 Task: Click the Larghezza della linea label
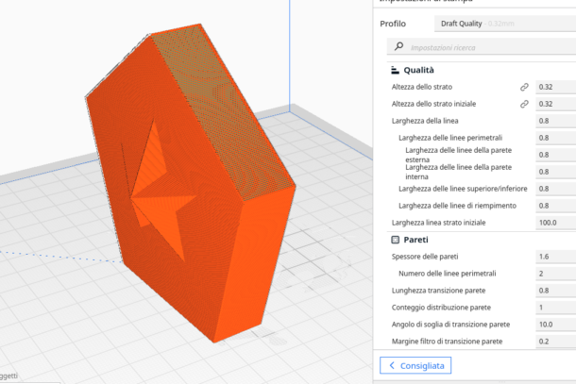(x=425, y=121)
